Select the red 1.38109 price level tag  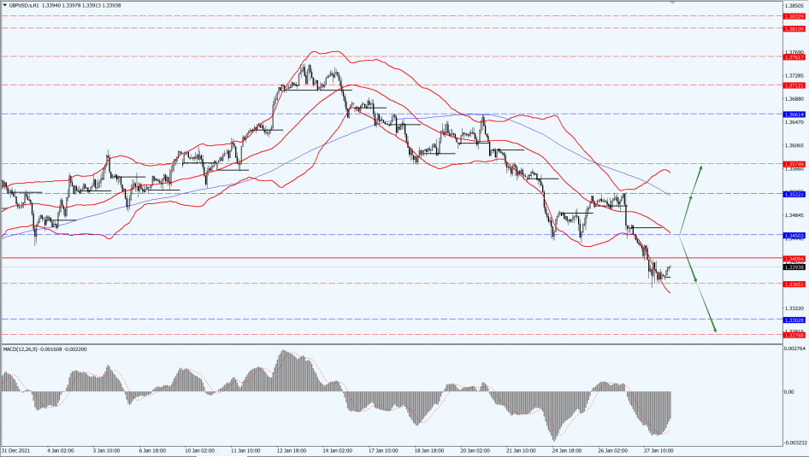pos(794,28)
